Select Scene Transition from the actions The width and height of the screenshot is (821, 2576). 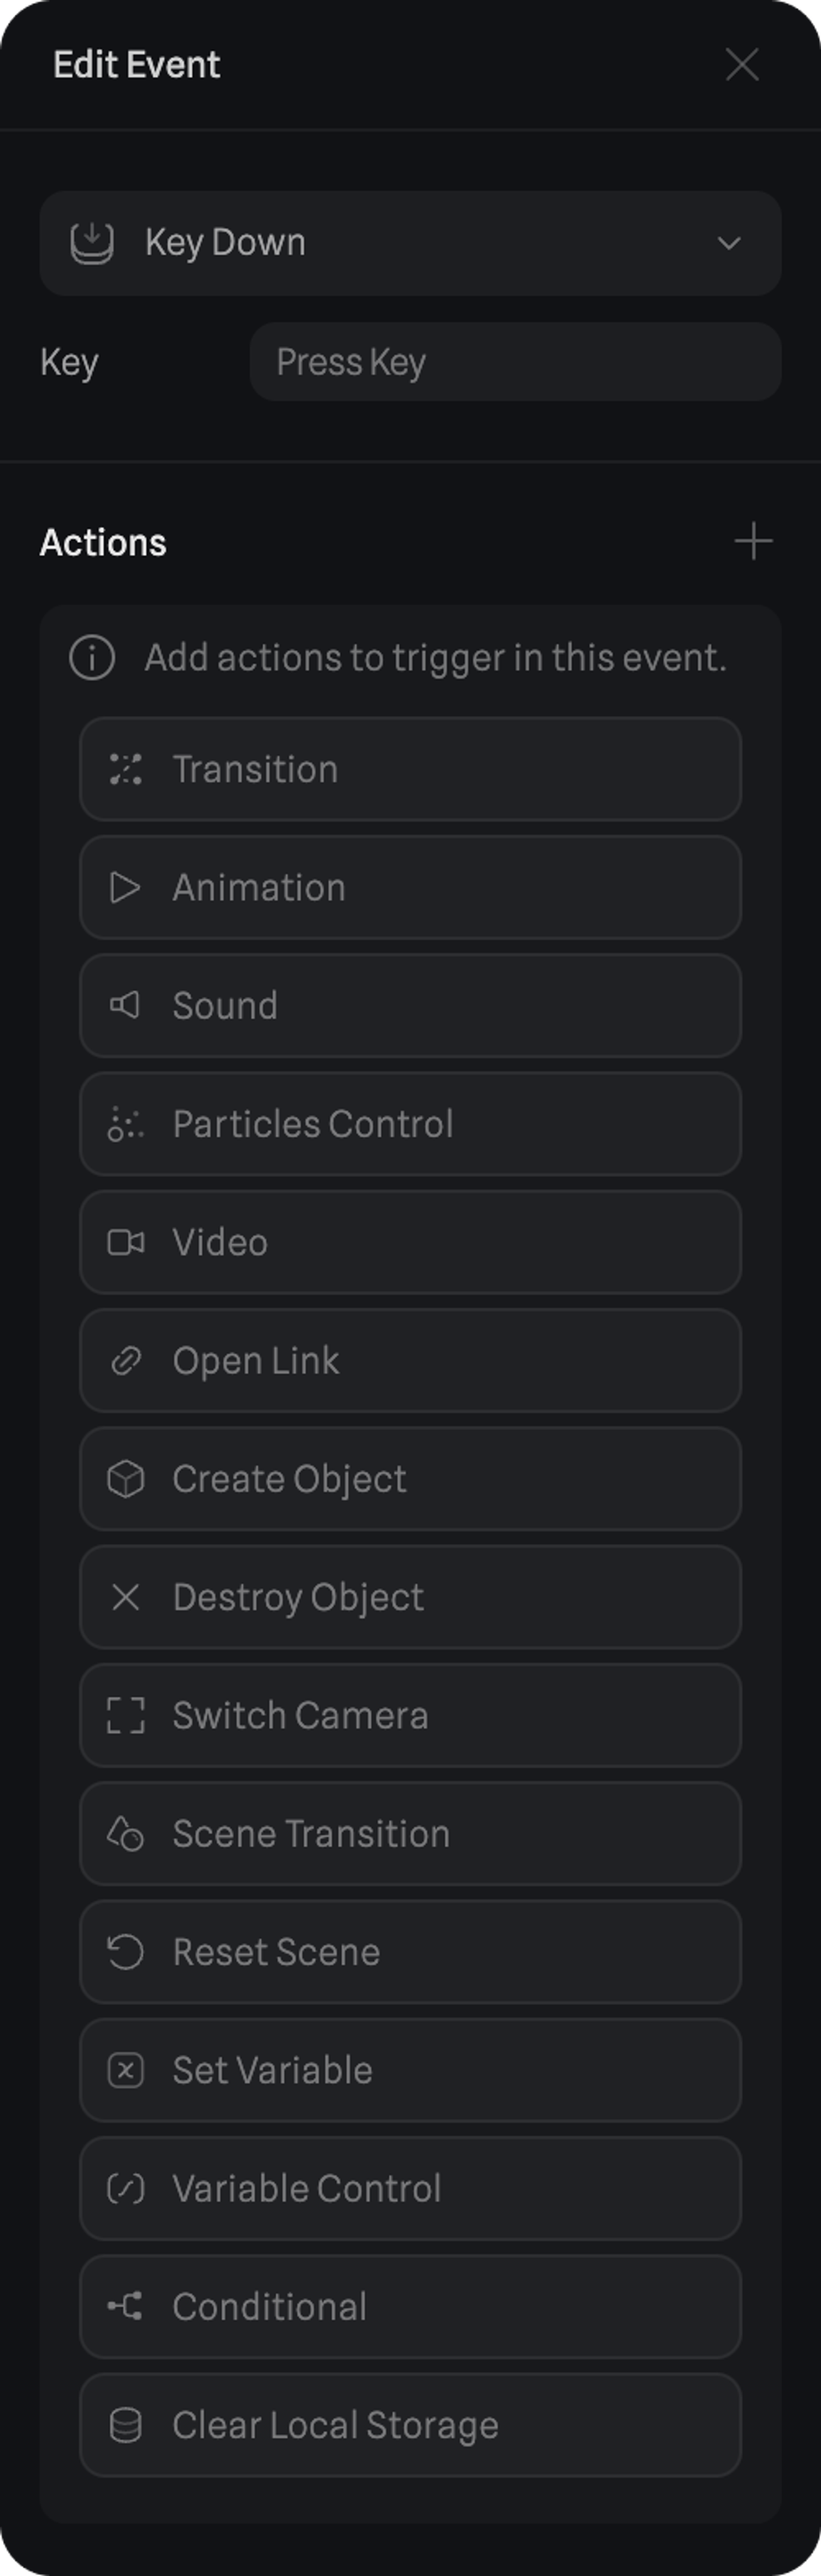pyautogui.click(x=410, y=1834)
